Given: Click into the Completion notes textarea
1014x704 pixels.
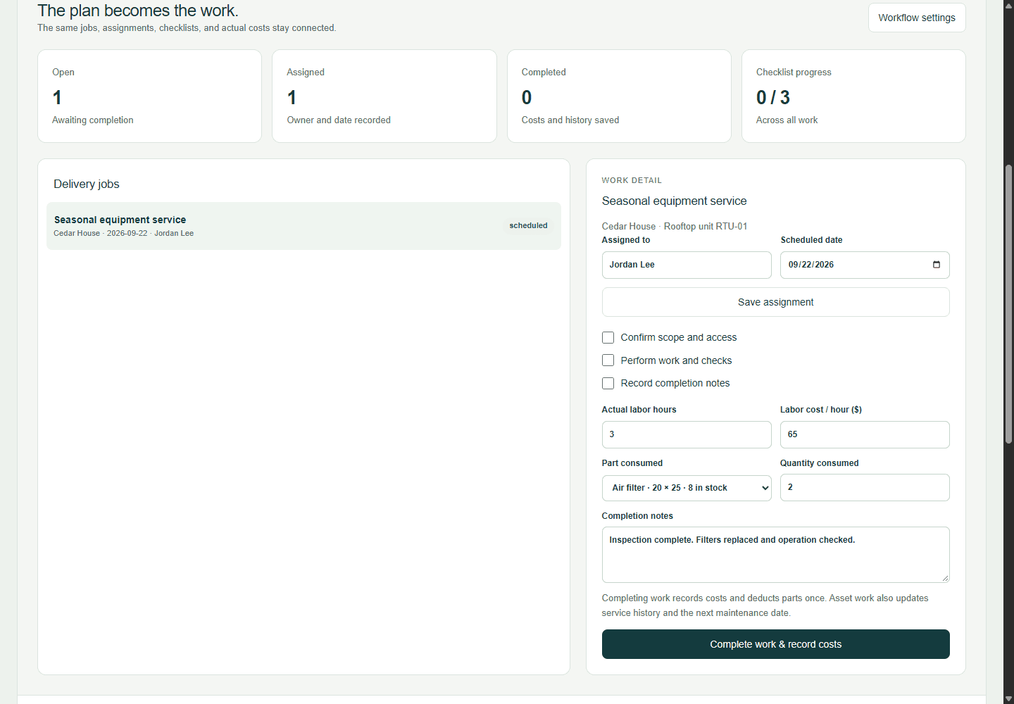Looking at the screenshot, I should 775,555.
